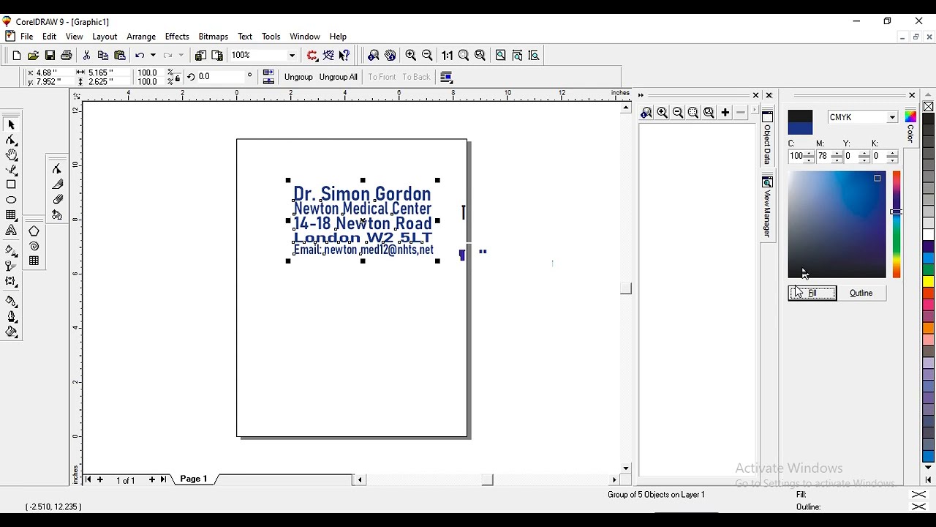Viewport: 936px width, 527px height.
Task: Select the Graph Paper tool in the toolbox
Action: tap(11, 215)
